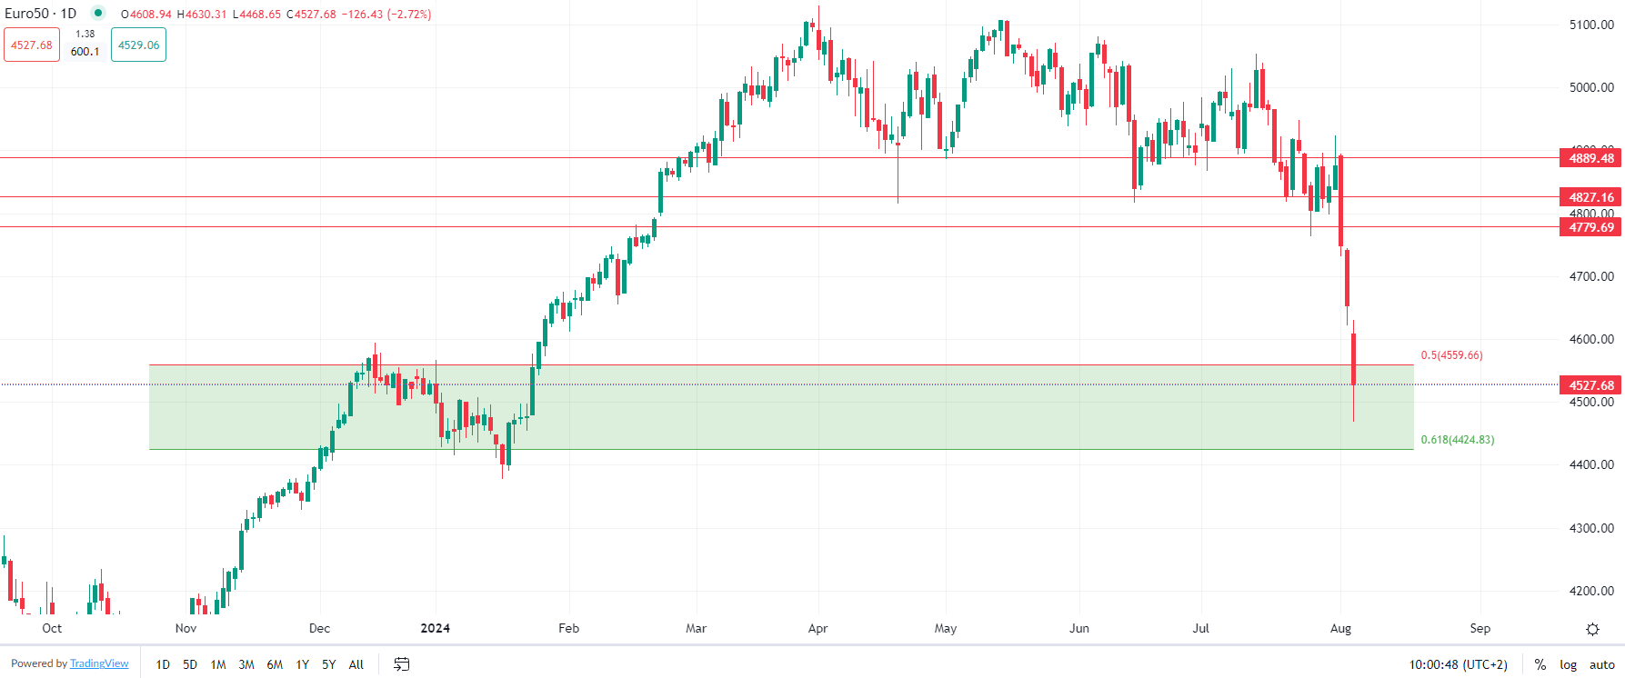The height and width of the screenshot is (678, 1625).
Task: Click the 4889.48 horizontal line price label
Action: 1590,158
